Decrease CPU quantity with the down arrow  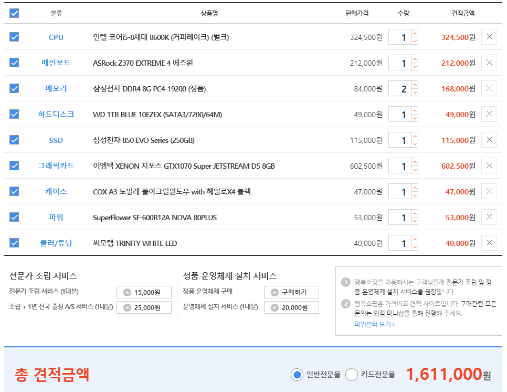coord(415,41)
